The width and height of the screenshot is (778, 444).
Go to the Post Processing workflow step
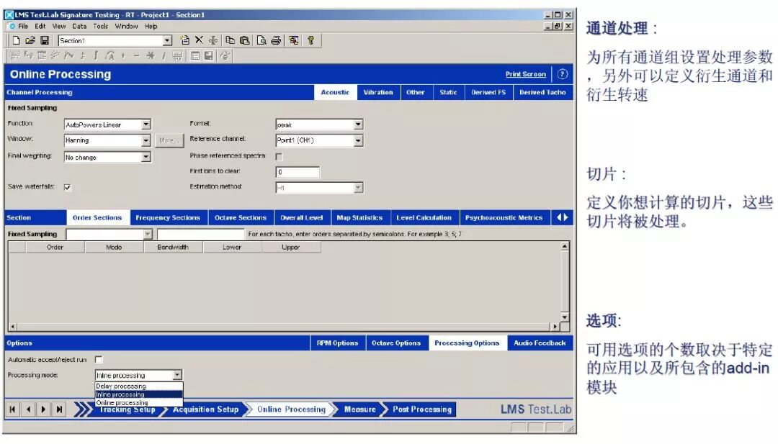point(422,409)
